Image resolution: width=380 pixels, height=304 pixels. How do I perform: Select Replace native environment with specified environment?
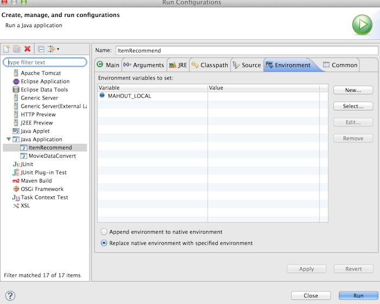click(x=104, y=243)
